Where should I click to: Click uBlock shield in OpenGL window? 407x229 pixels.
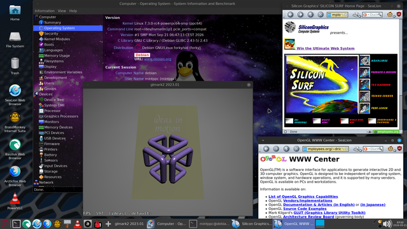[x=399, y=148]
